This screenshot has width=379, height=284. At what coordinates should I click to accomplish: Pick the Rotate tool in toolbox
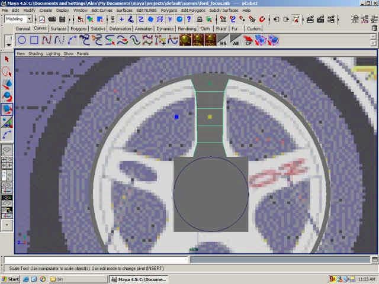point(7,96)
